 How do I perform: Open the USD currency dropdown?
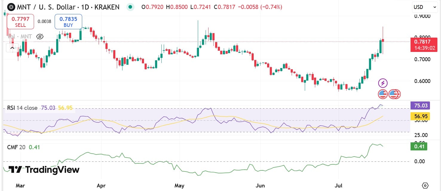[425, 7]
